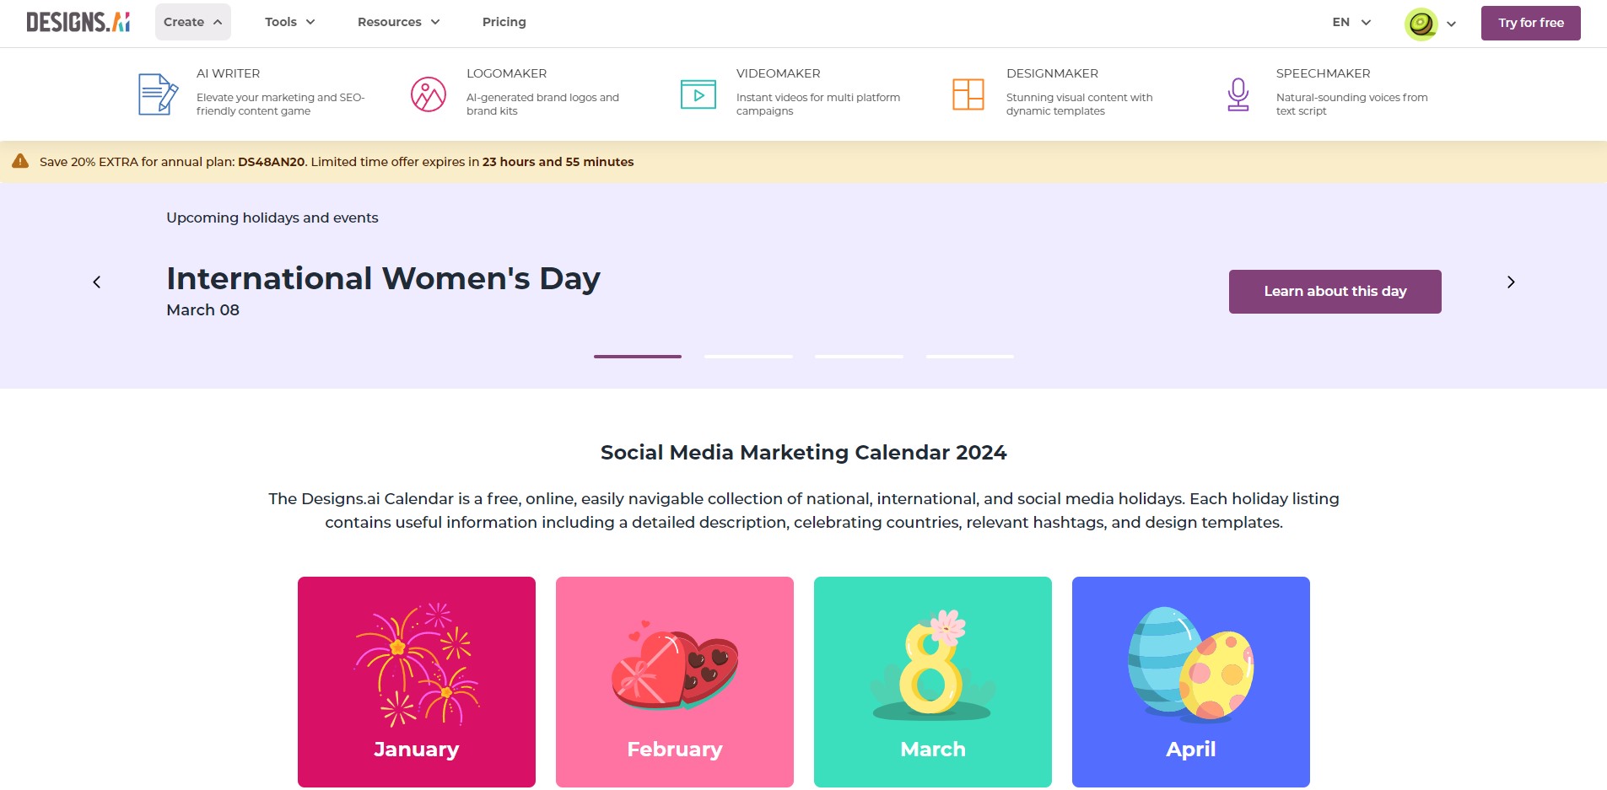Expand the Resources dropdown
Screen dimensions: 1607x790
point(399,22)
